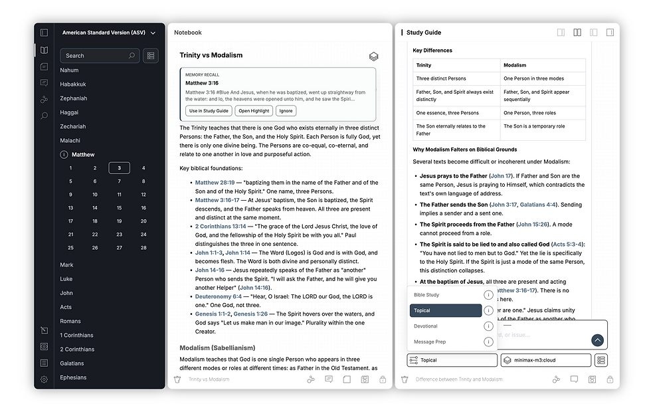
Task: Click the Search field in the sidebar
Action: click(x=100, y=56)
